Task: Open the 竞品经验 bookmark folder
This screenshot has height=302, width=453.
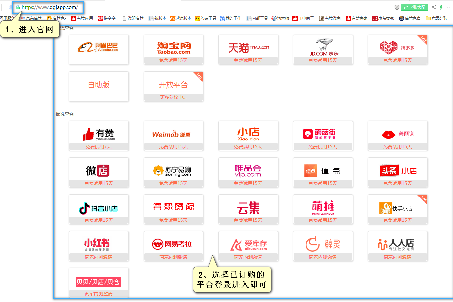Action: click(437, 18)
